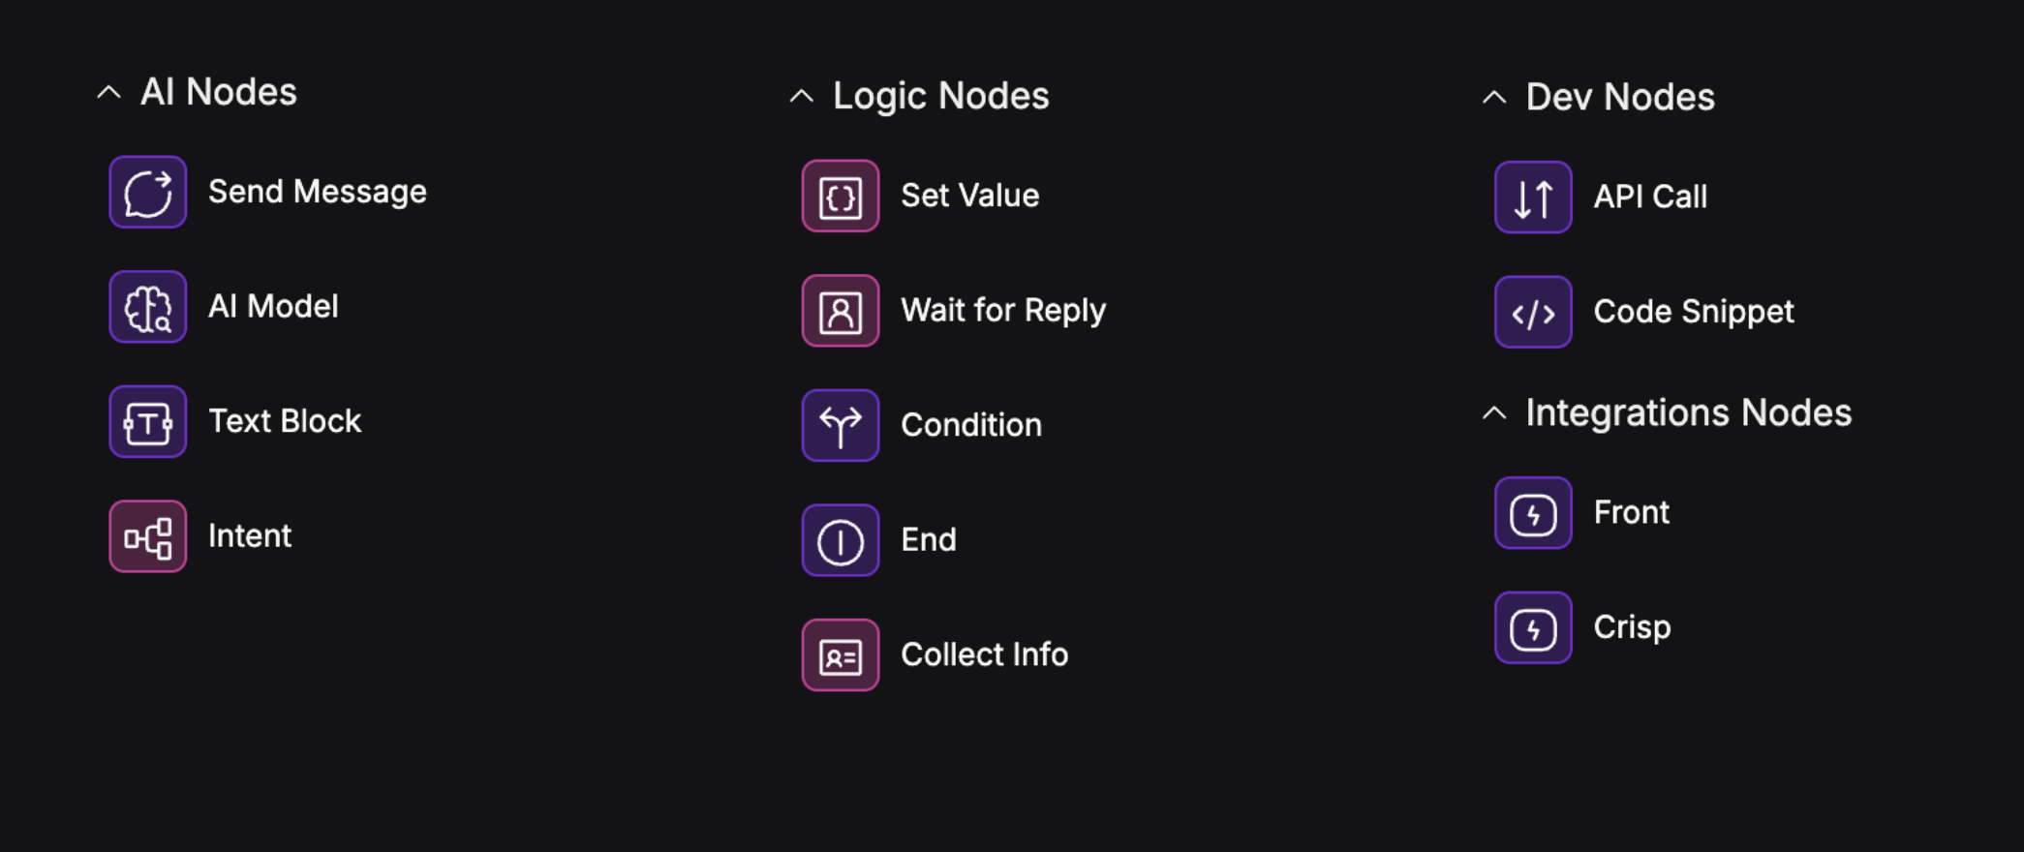Click the API Call arrows icon
The width and height of the screenshot is (2024, 852).
coord(1532,197)
